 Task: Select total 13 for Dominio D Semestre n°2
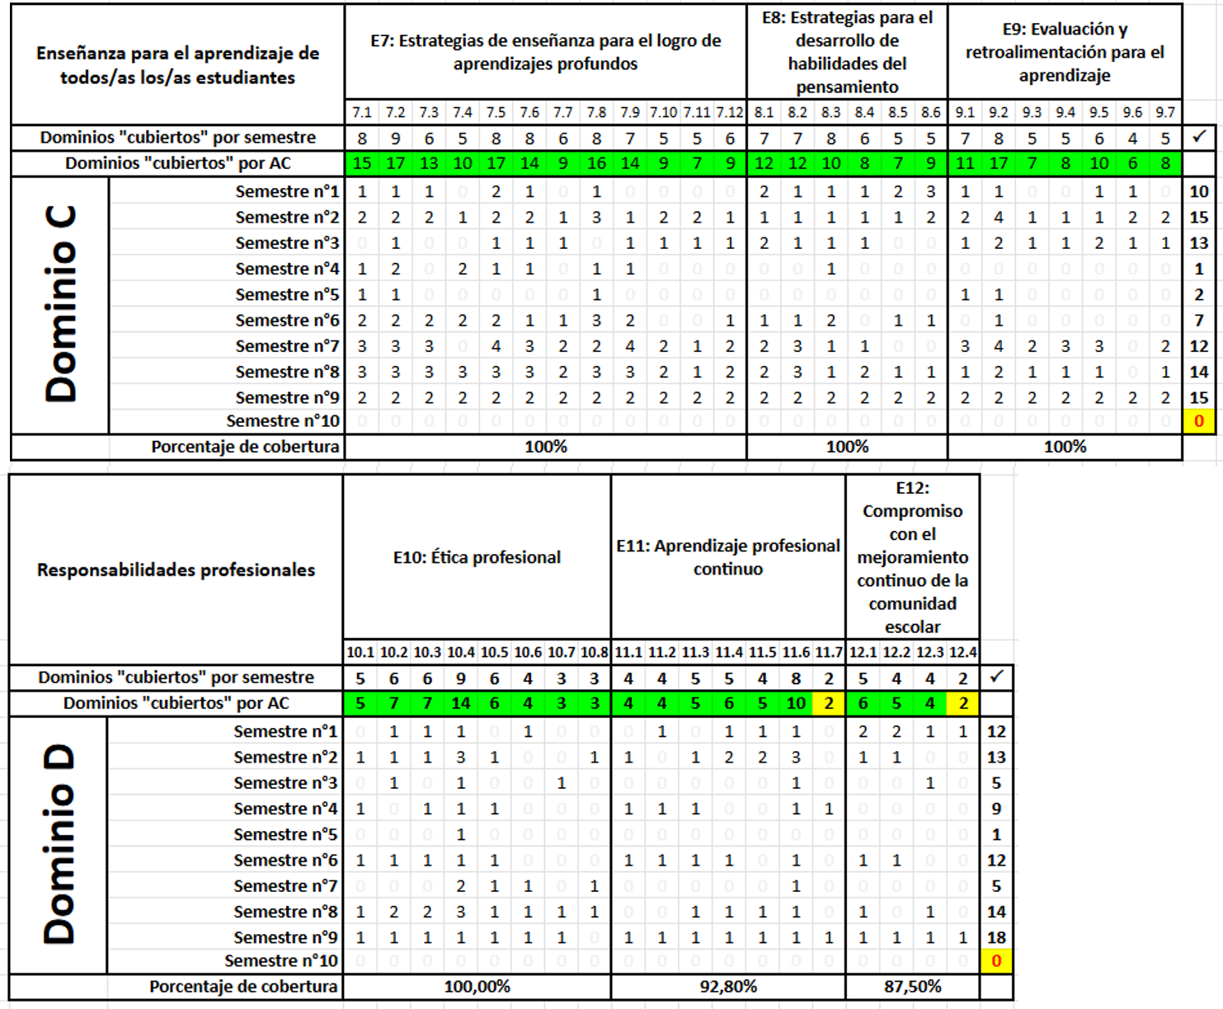(996, 757)
